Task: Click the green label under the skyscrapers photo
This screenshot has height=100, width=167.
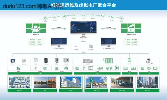Action: coord(148,91)
